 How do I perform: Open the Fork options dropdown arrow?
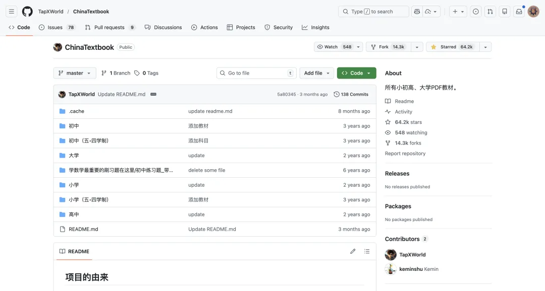pos(417,47)
